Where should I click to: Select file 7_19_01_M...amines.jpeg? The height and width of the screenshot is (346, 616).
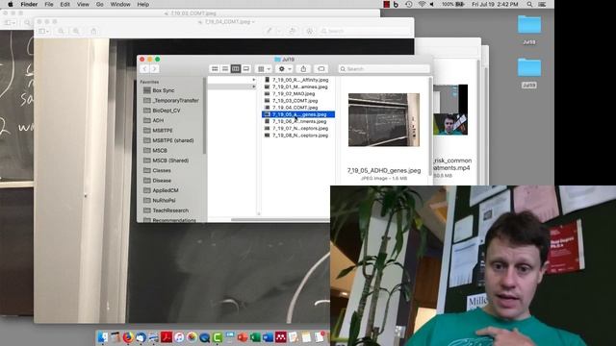(x=298, y=86)
